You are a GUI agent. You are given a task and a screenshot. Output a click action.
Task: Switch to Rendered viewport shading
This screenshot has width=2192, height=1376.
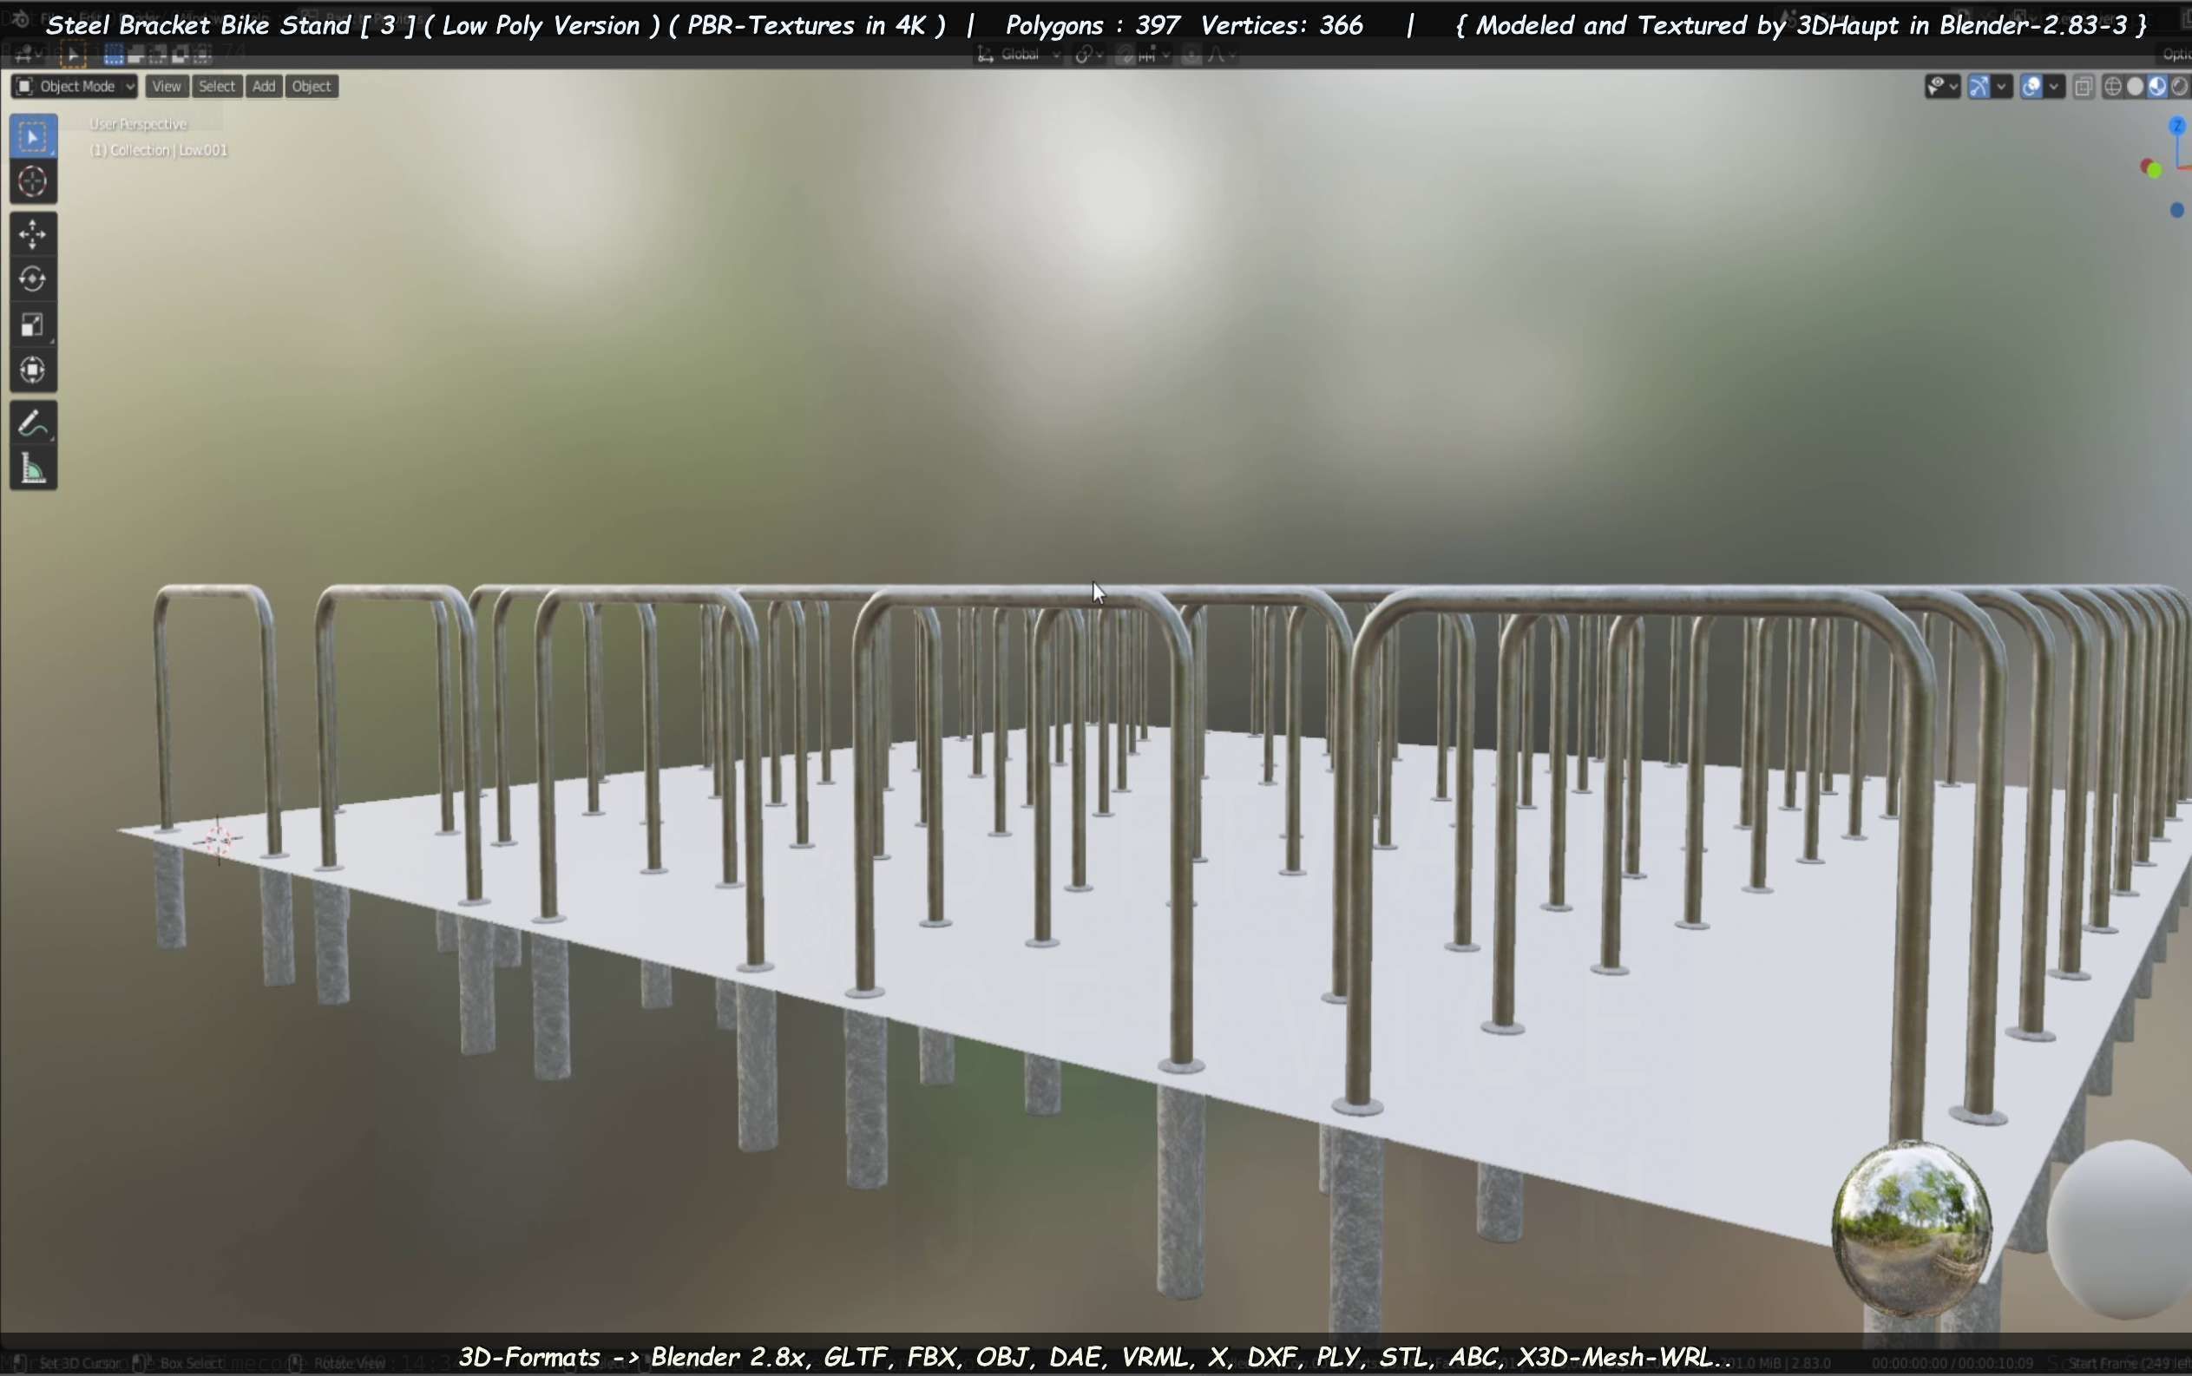point(2179,87)
